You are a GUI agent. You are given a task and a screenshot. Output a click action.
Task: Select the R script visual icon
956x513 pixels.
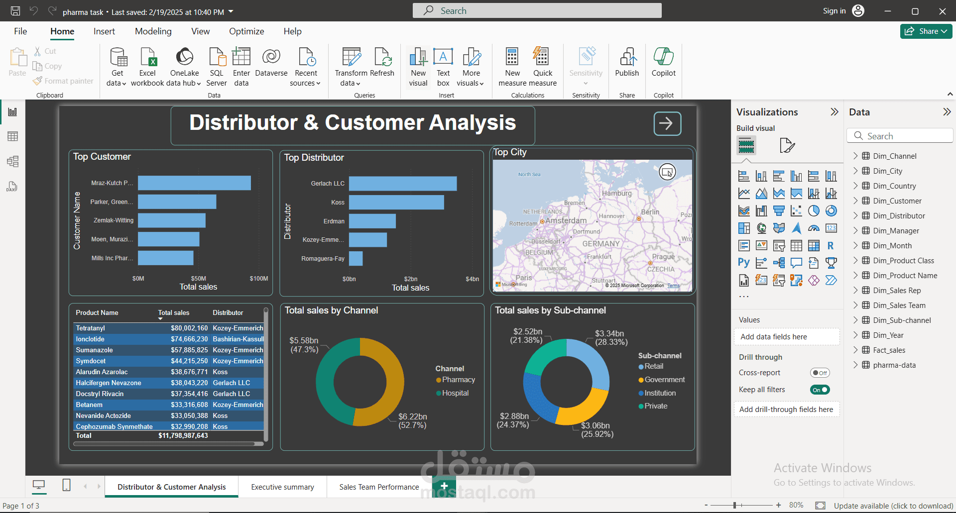tap(831, 245)
